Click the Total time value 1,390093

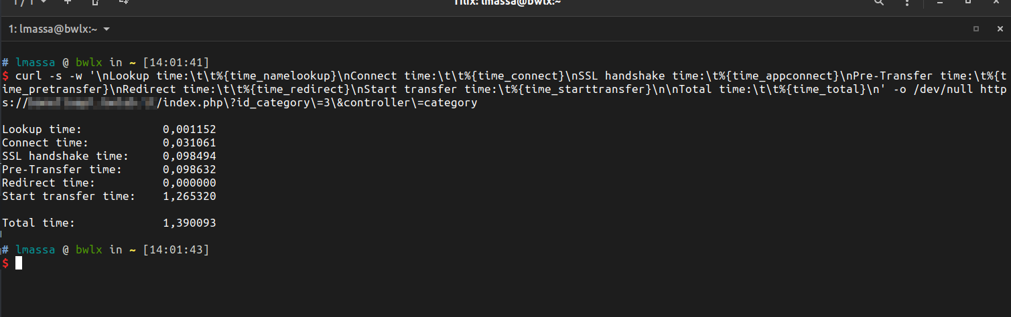(189, 223)
